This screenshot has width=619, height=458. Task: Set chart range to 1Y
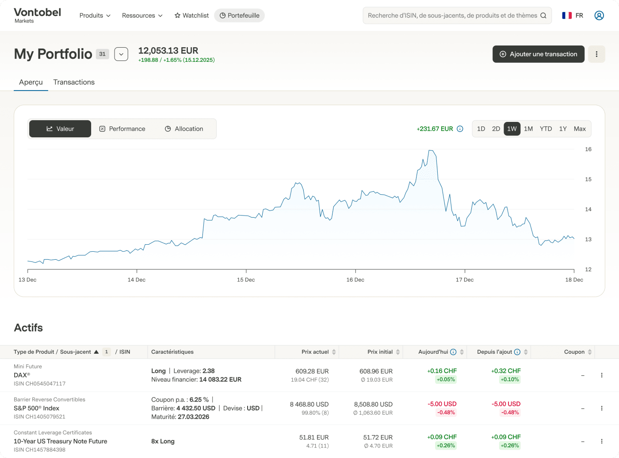coord(563,129)
